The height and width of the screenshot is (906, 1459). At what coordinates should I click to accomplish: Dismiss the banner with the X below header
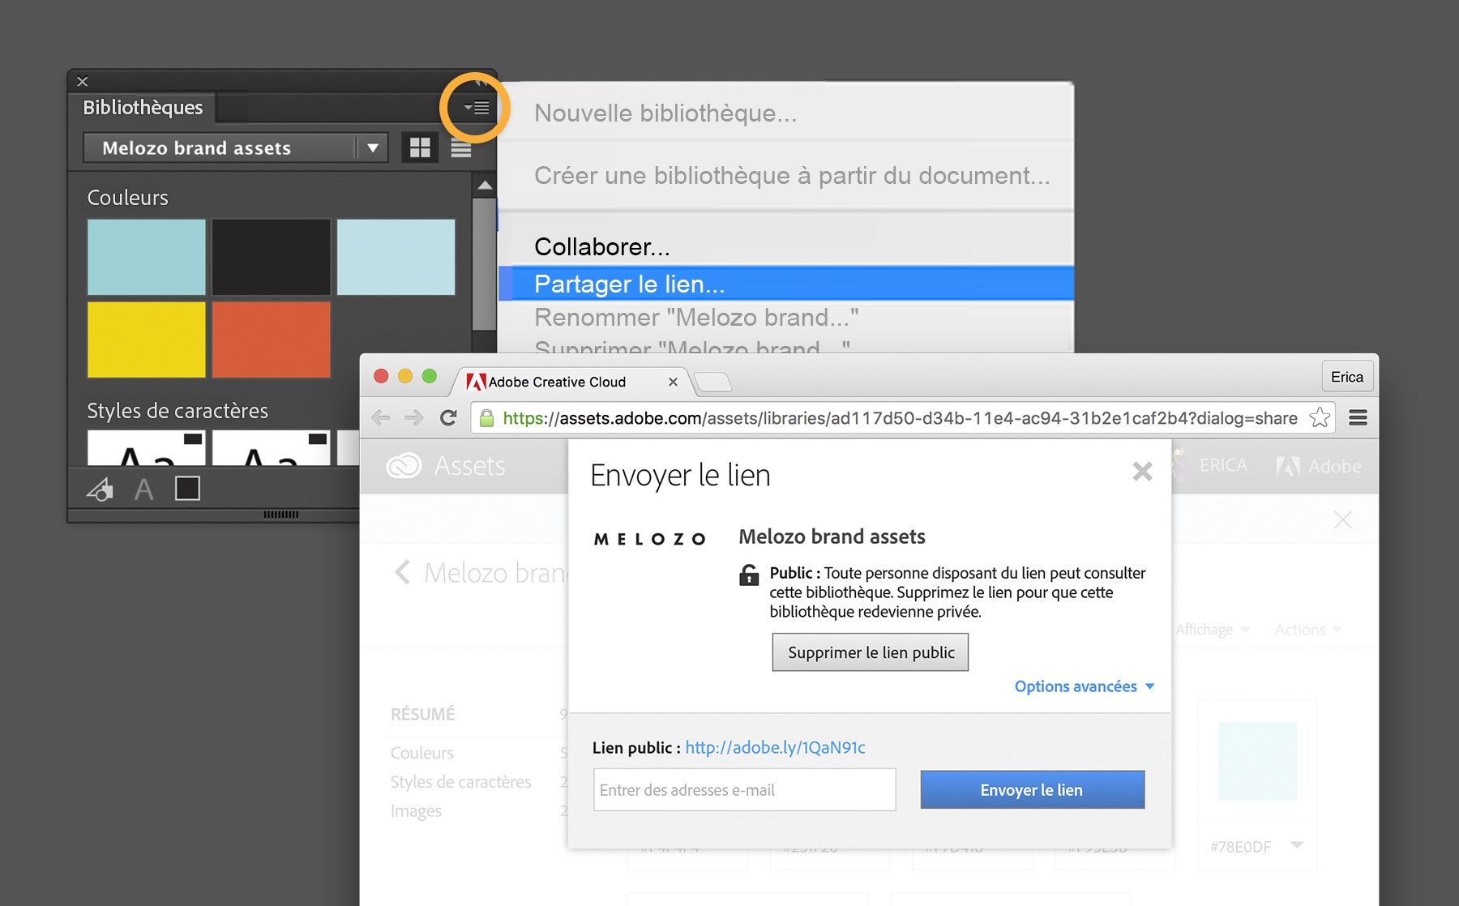click(x=1343, y=519)
